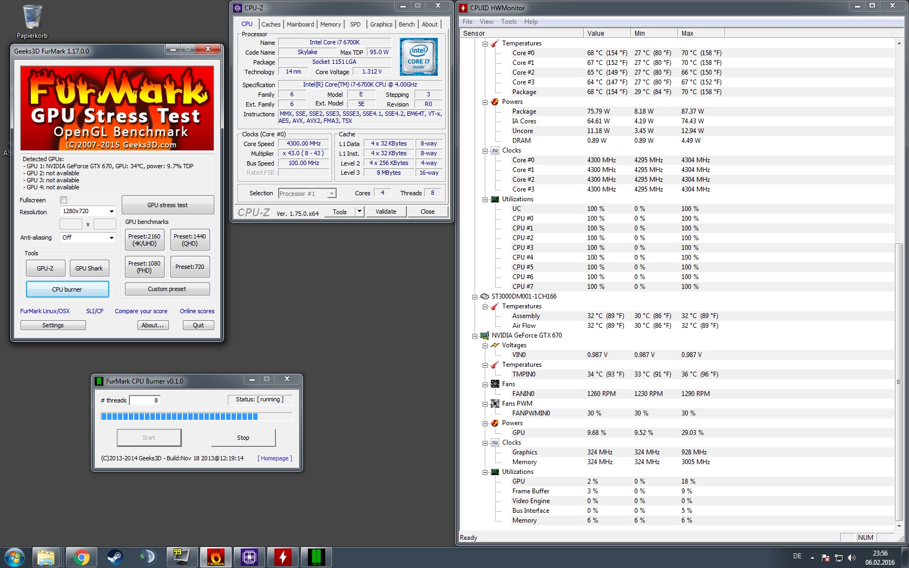Open the Tools menu in HWMonitor
Image resolution: width=909 pixels, height=568 pixels.
click(509, 22)
